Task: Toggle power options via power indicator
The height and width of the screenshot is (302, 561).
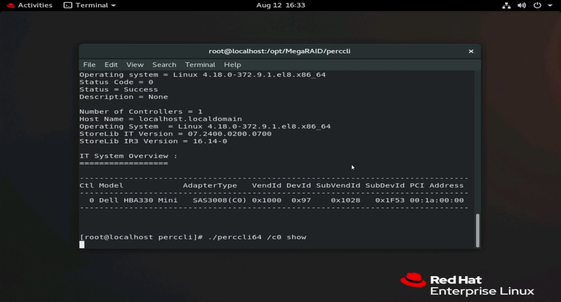Action: tap(538, 5)
